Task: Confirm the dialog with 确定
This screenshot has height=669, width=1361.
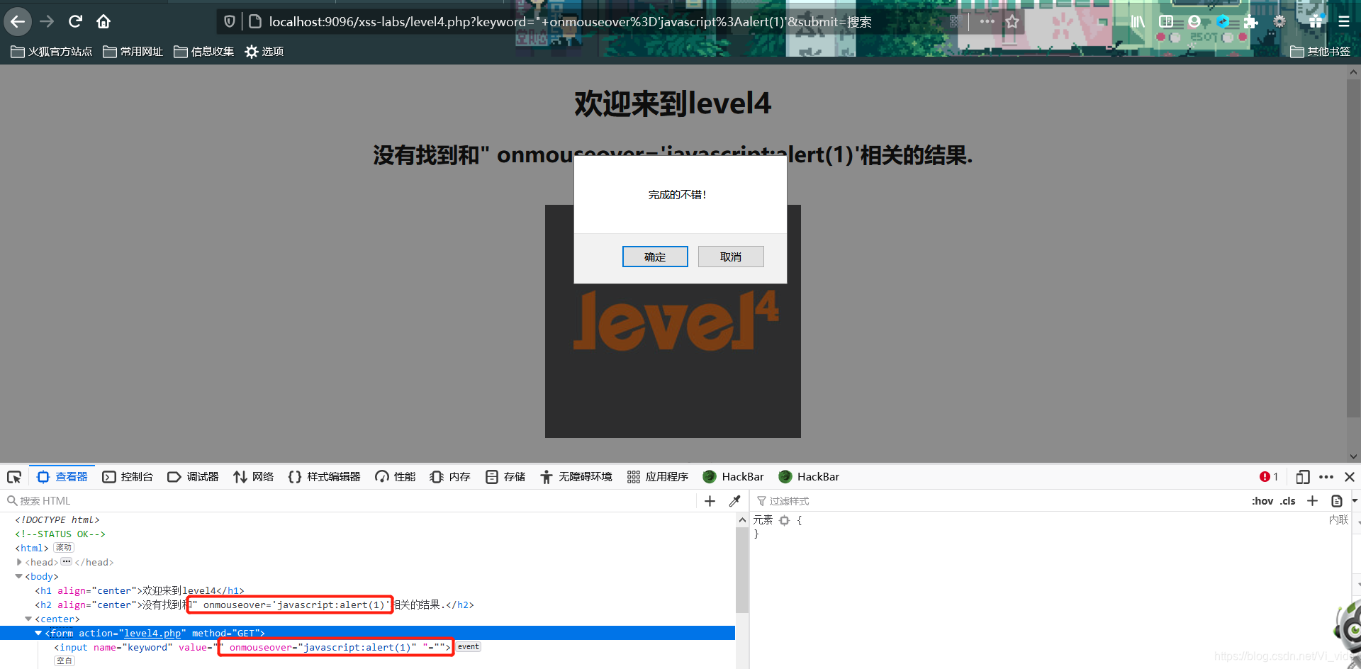Action: 655,257
